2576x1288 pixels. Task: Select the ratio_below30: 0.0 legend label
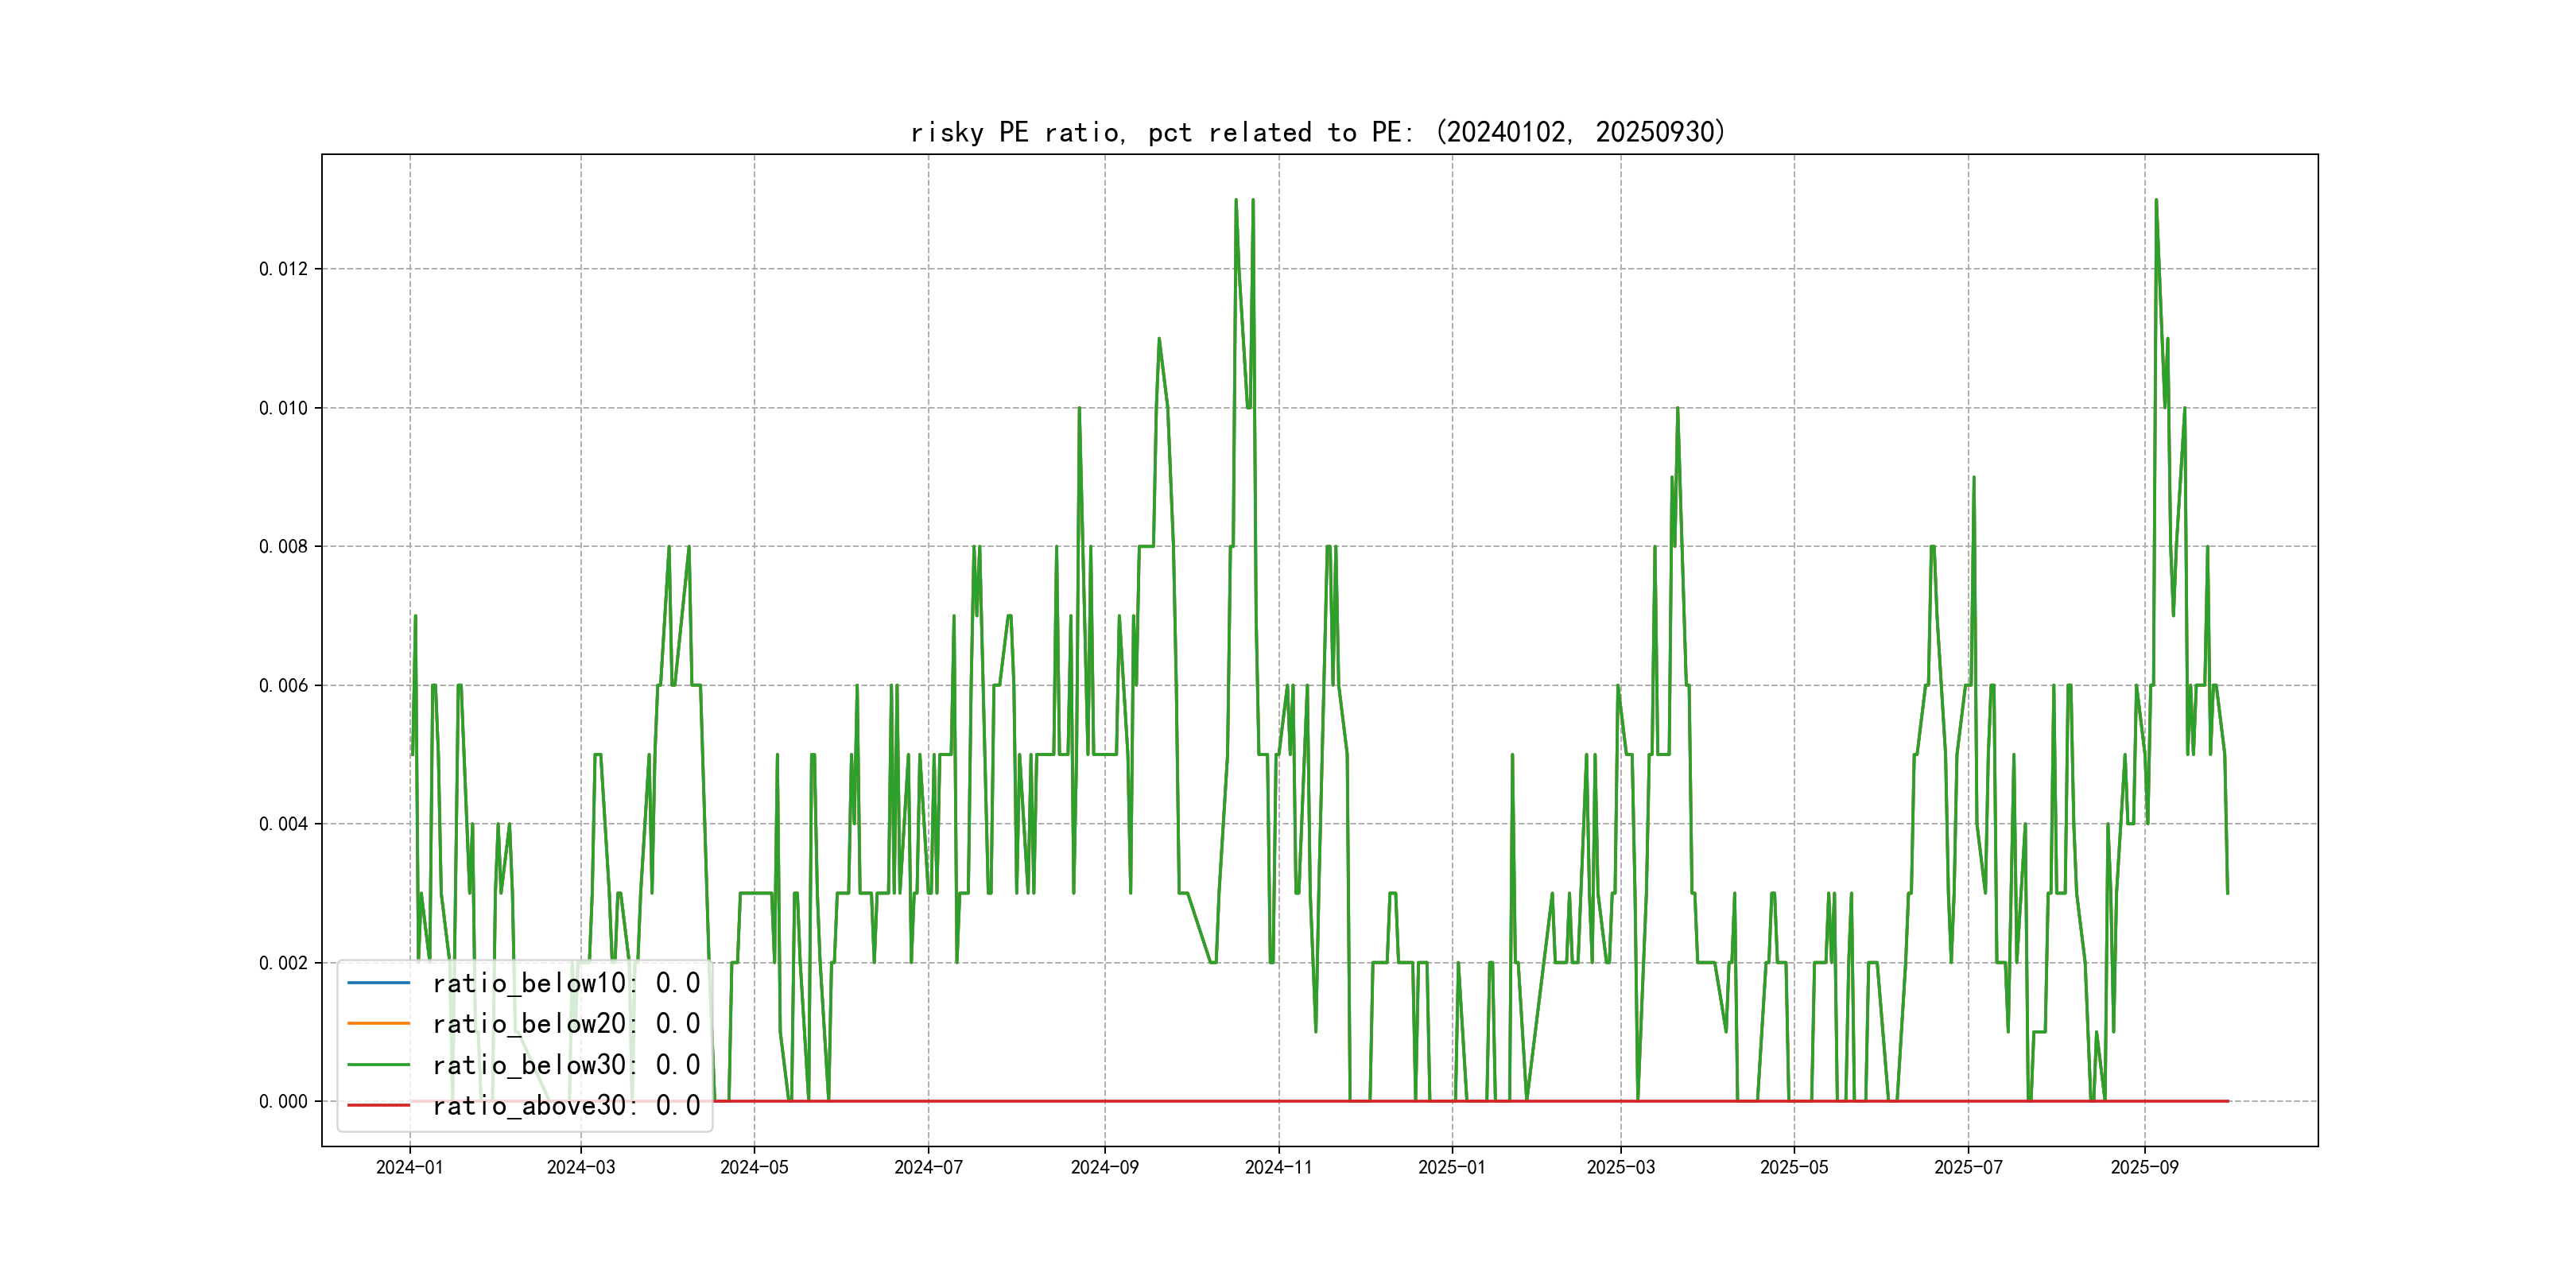(566, 1065)
